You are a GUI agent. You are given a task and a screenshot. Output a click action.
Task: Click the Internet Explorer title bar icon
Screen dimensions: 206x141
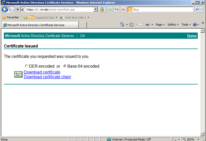(3, 3)
